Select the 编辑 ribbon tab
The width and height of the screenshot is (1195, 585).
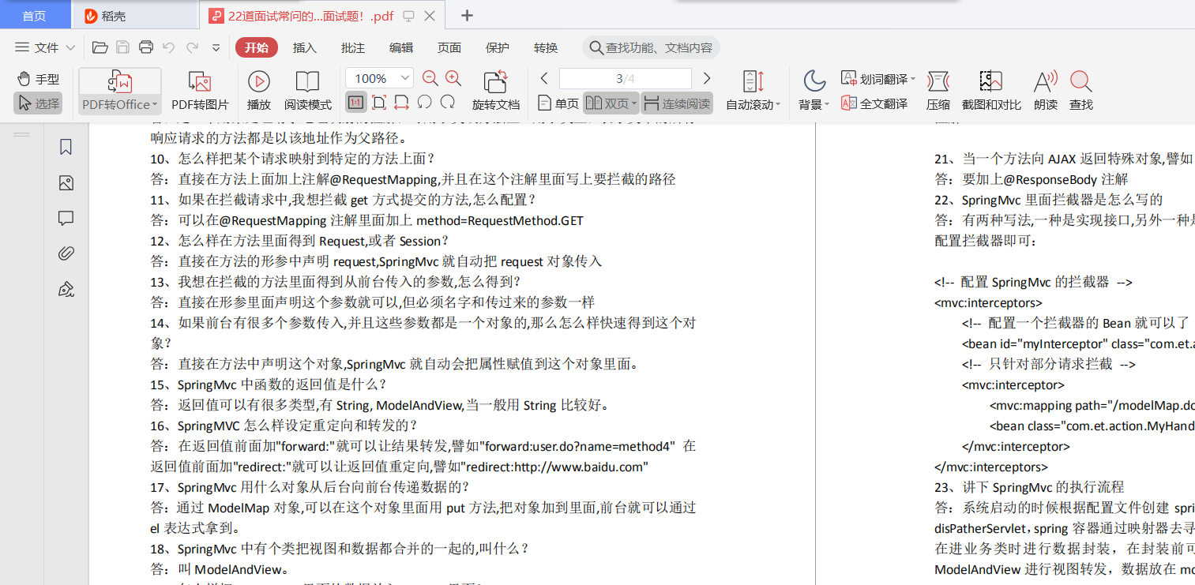(x=401, y=47)
